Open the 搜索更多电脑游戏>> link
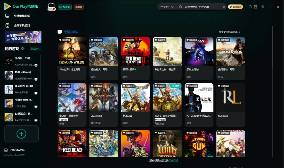 (230, 32)
